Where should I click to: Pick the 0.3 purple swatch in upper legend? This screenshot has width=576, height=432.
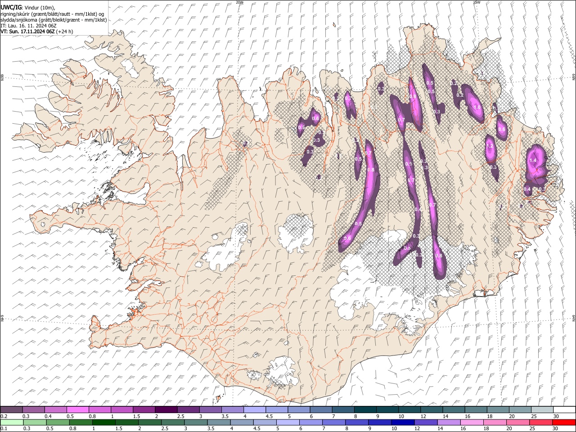(33, 409)
